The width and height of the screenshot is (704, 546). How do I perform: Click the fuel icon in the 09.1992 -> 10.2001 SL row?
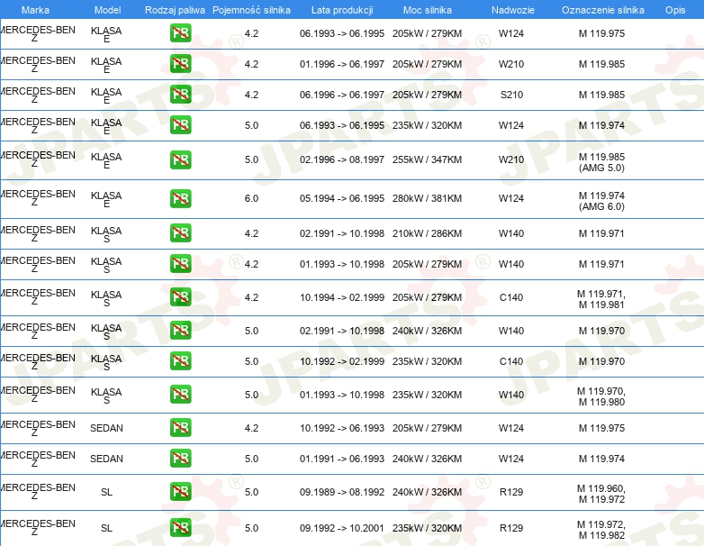180,528
